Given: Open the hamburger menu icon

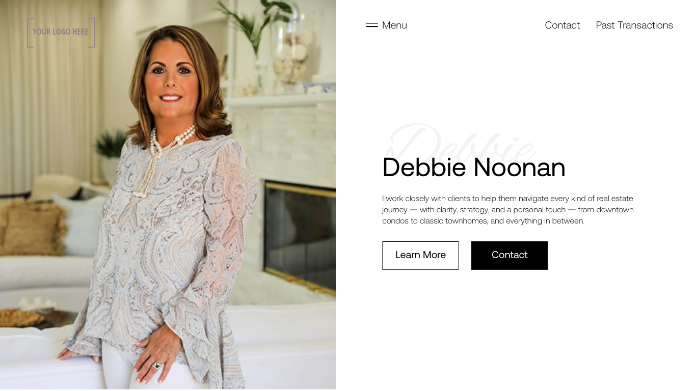Looking at the screenshot, I should [x=372, y=25].
